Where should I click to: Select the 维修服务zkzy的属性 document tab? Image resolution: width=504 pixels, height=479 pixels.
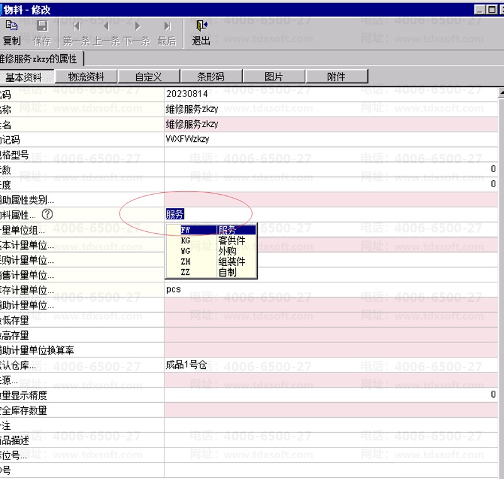[41, 59]
